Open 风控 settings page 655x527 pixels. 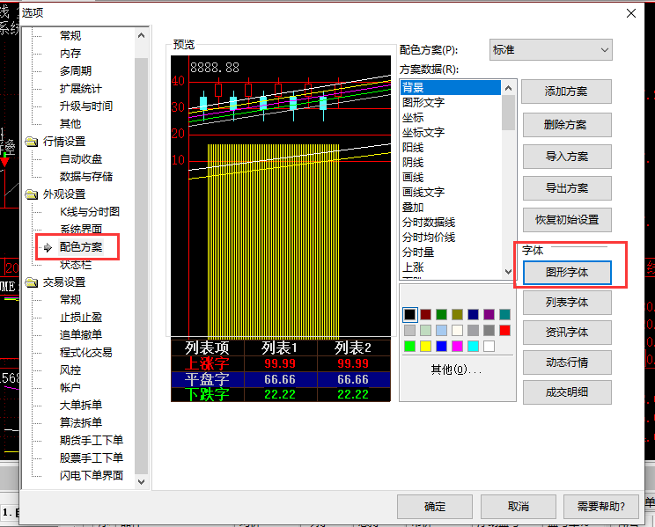click(70, 370)
